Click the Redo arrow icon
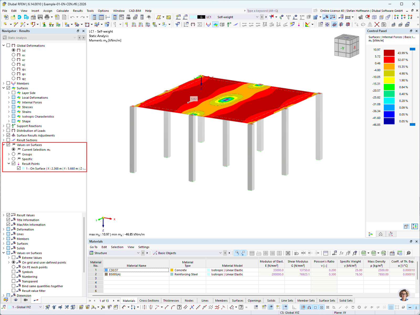The width and height of the screenshot is (420, 315). click(82, 17)
